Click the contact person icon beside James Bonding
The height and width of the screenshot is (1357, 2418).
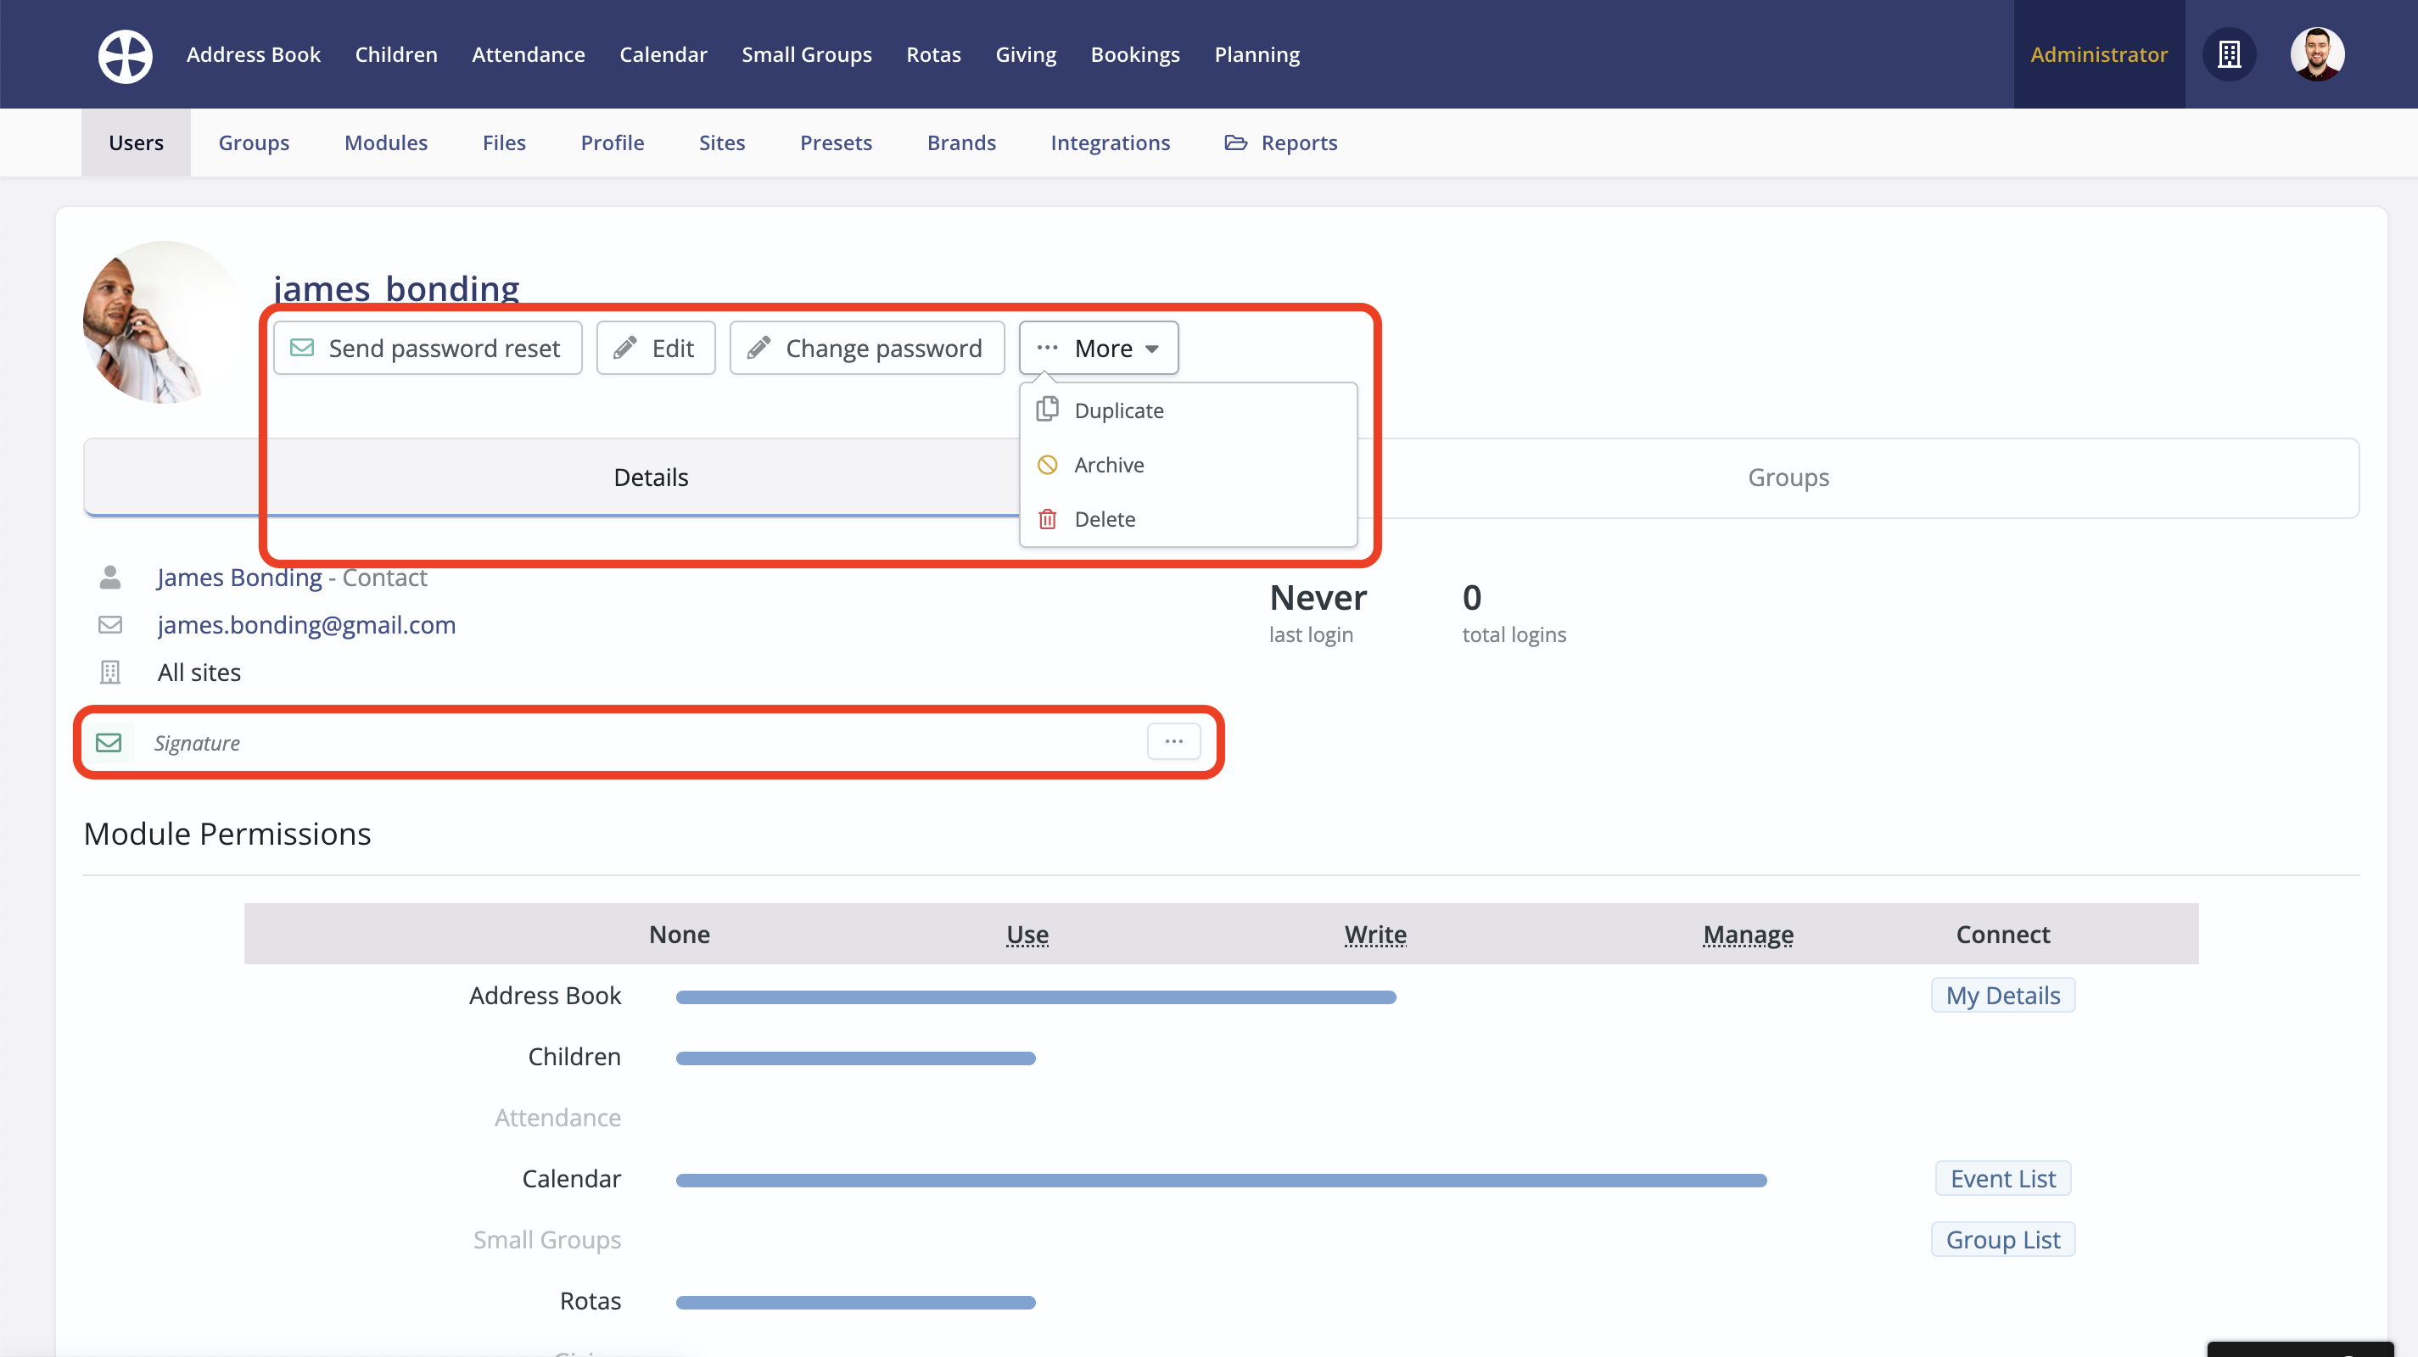pos(109,577)
